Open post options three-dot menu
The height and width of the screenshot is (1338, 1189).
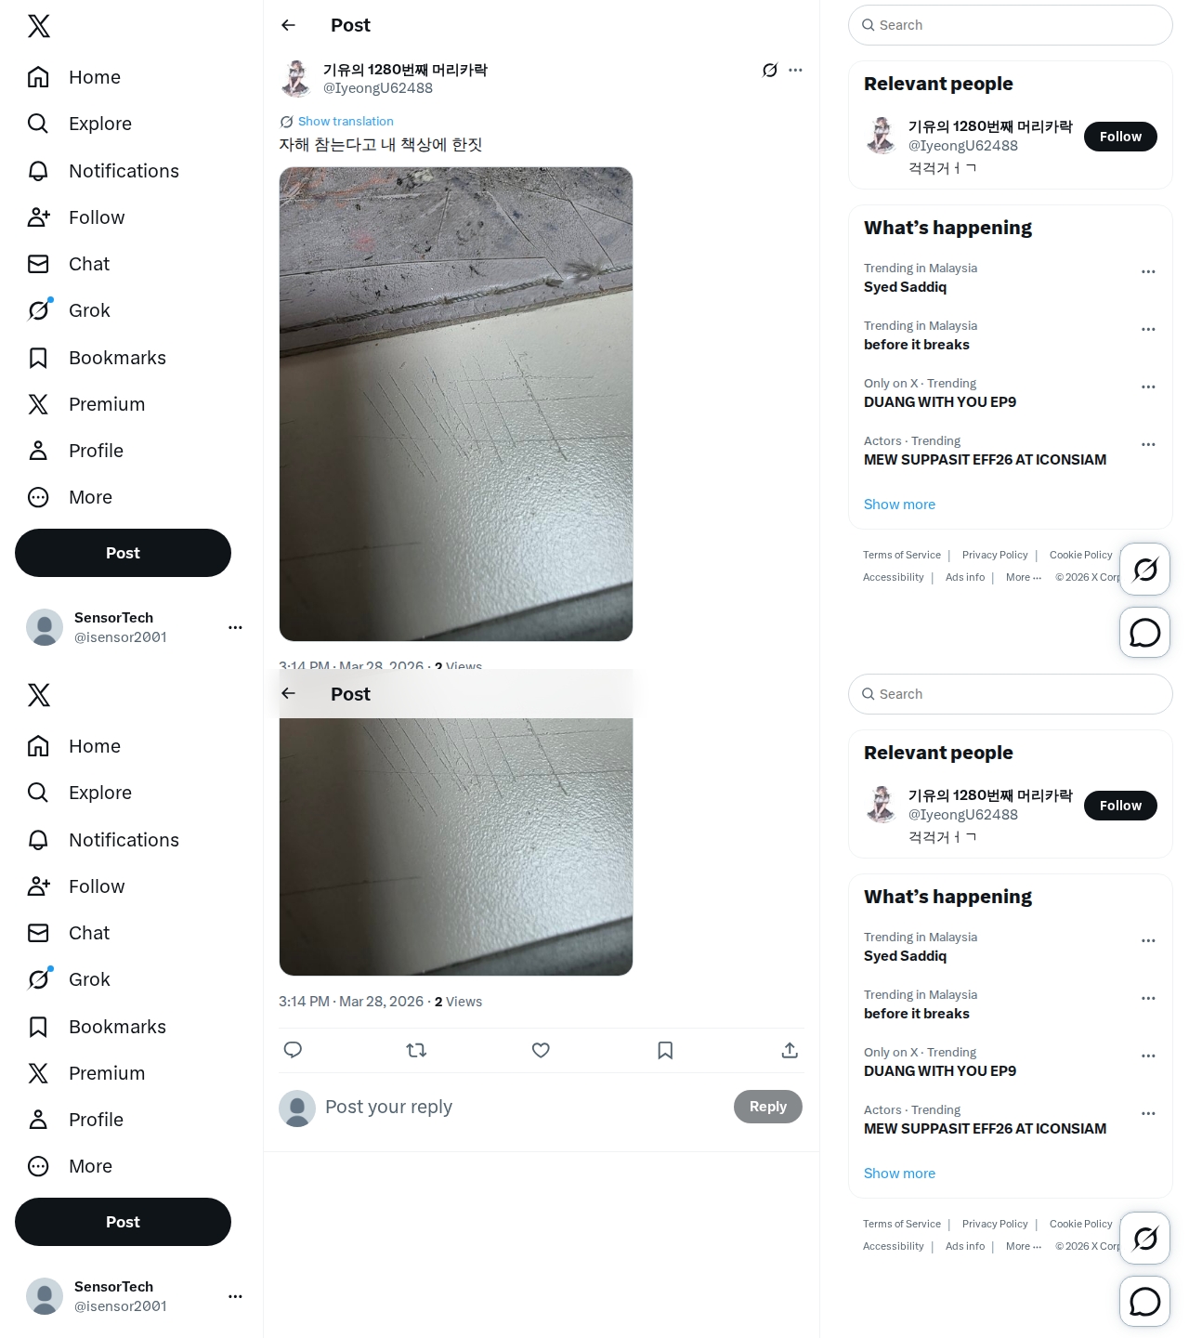(x=795, y=70)
